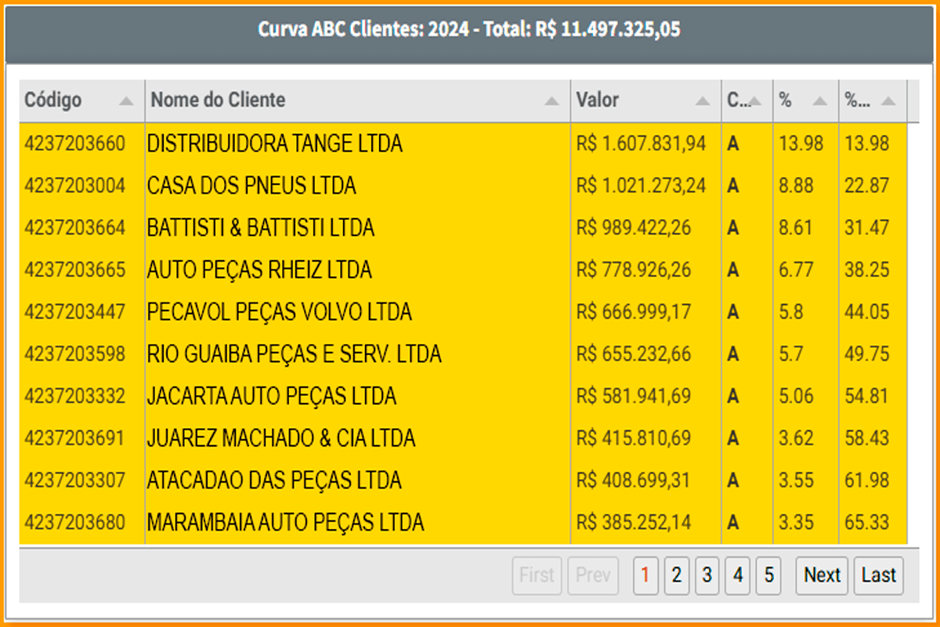Image resolution: width=940 pixels, height=627 pixels.
Task: Click the First page button
Action: coord(537,575)
